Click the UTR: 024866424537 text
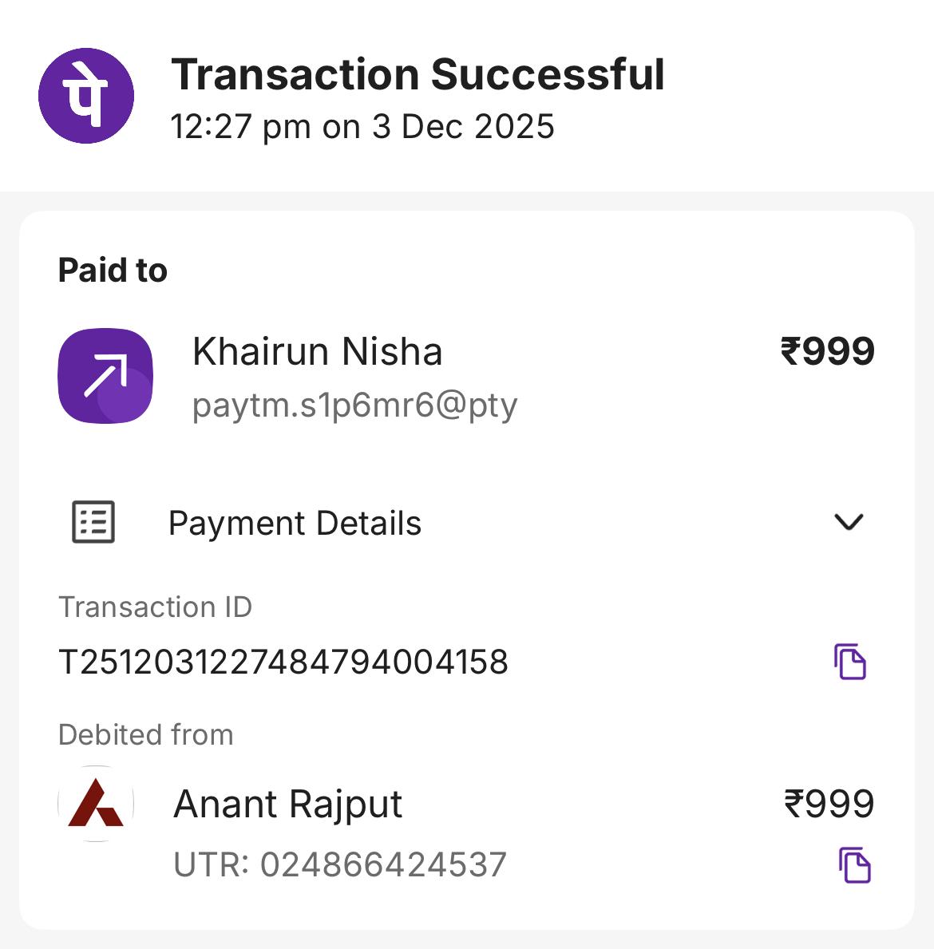 pyautogui.click(x=340, y=865)
